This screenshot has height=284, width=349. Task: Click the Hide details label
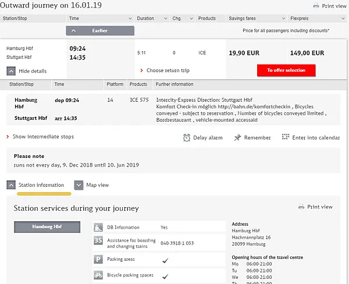click(x=33, y=71)
